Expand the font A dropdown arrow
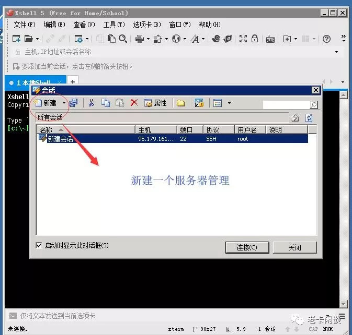352x335 pixels. coord(203,39)
